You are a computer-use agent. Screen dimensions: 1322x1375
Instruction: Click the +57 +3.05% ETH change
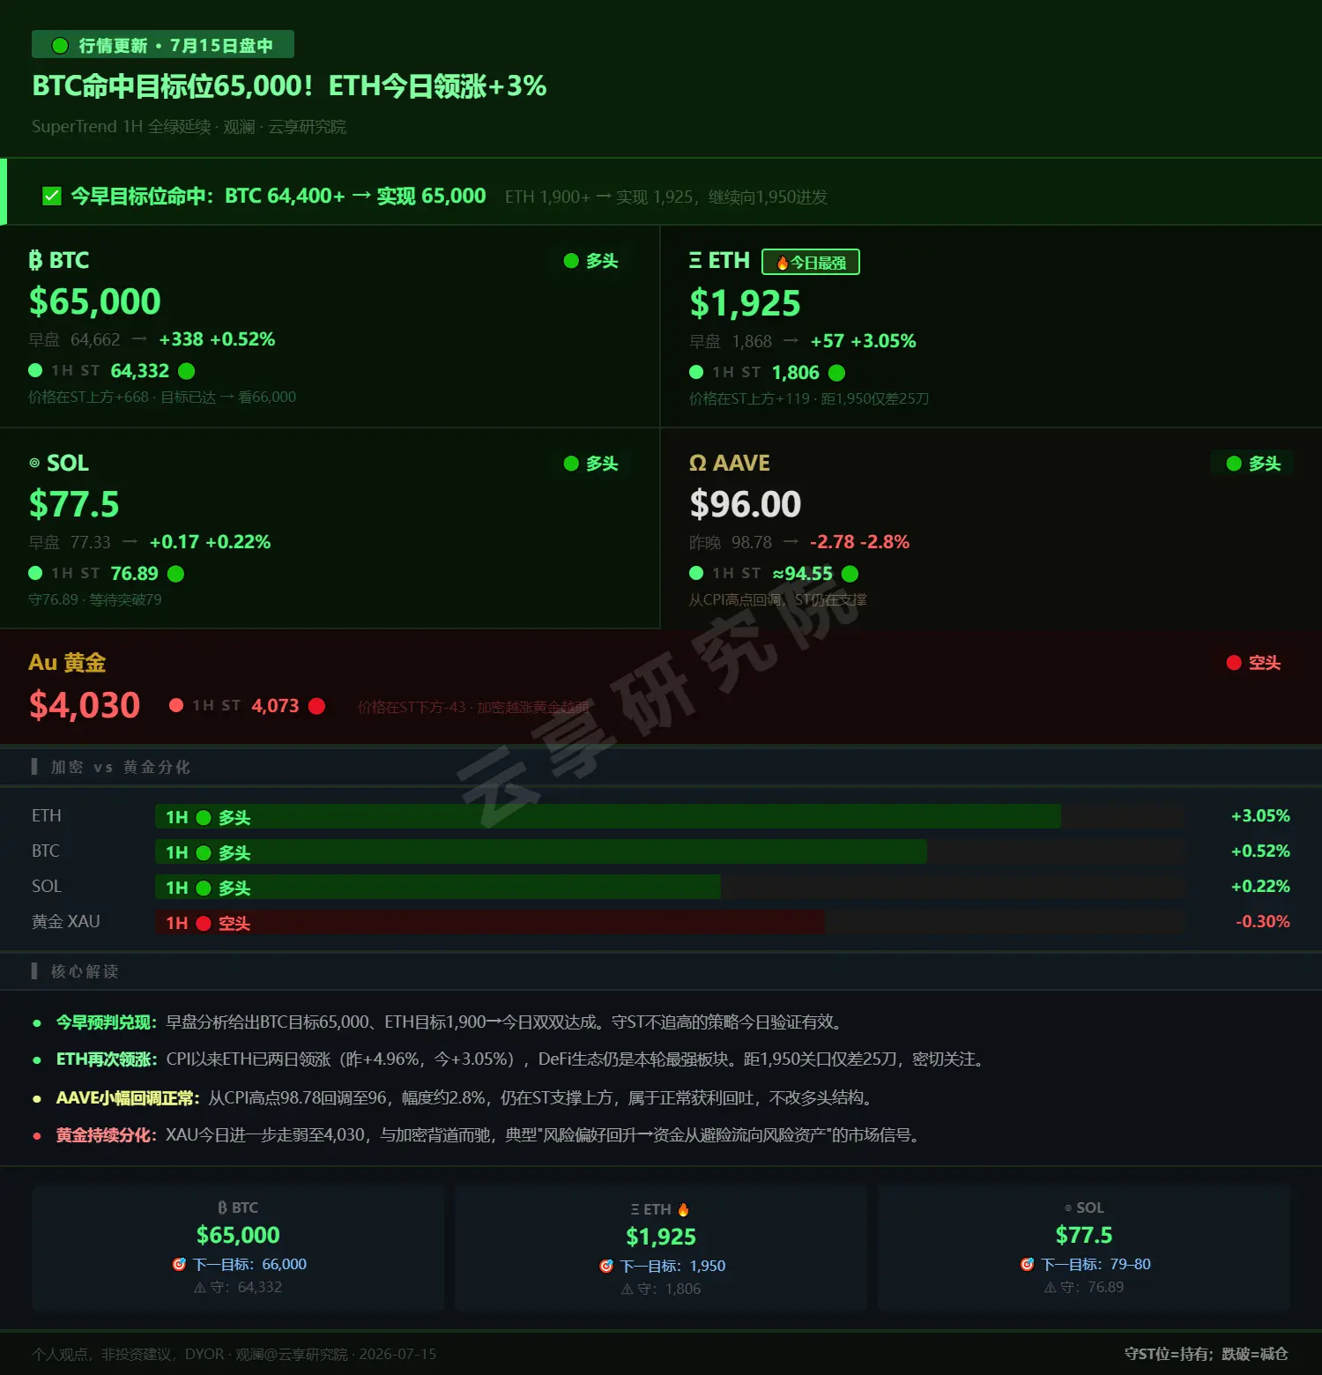pos(863,341)
